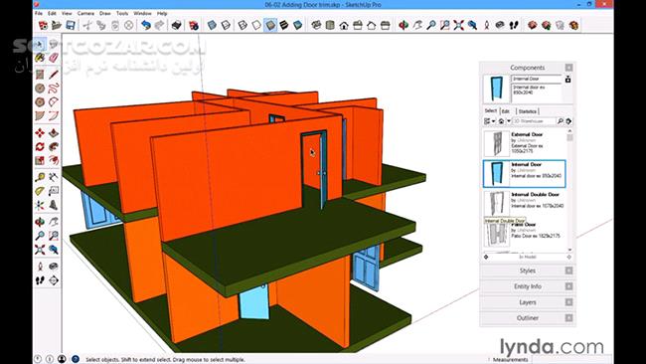Screen dimensions: 646x364
Task: Switch to the Edit tab in Components
Action: 506,111
